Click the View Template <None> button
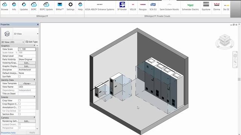The image size is (241, 135). [27, 83]
